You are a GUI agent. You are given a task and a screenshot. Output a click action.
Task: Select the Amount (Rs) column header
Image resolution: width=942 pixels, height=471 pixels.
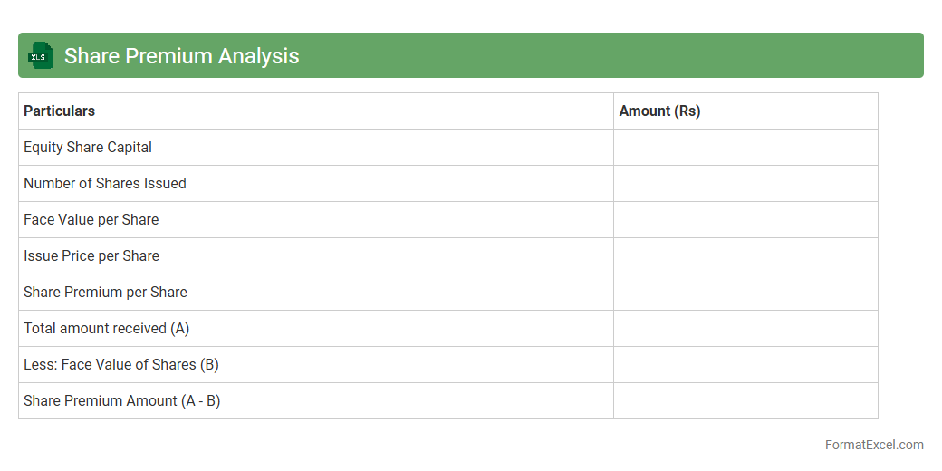pyautogui.click(x=659, y=111)
